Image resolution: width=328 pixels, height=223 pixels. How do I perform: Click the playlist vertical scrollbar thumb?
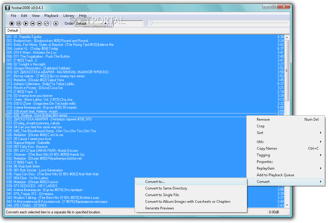[287, 71]
